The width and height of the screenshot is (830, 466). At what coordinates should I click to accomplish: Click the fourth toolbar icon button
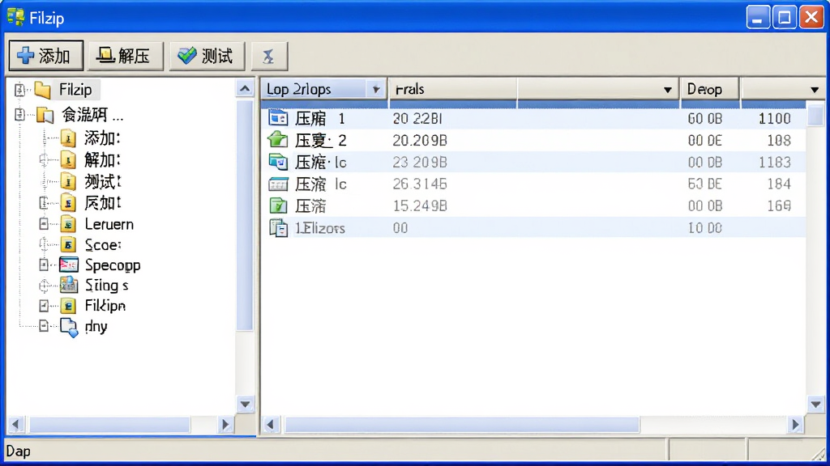coord(269,56)
